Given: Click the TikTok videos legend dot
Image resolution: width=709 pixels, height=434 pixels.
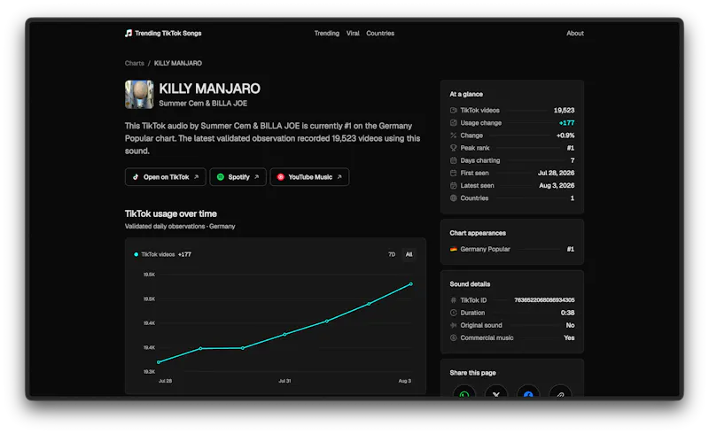Looking at the screenshot, I should 136,254.
